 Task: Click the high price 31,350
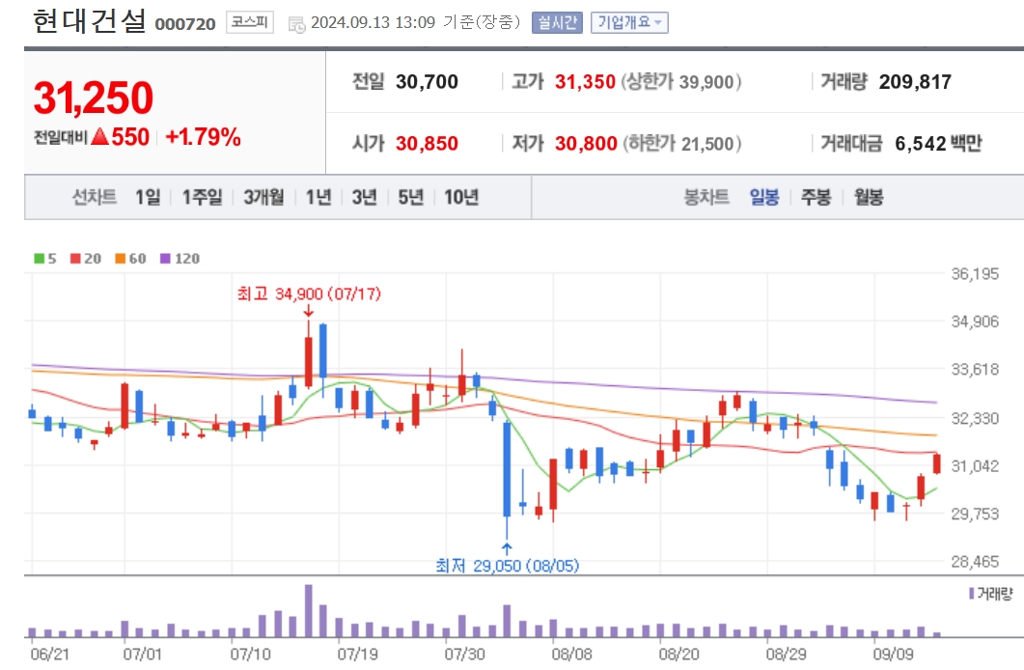coord(585,82)
